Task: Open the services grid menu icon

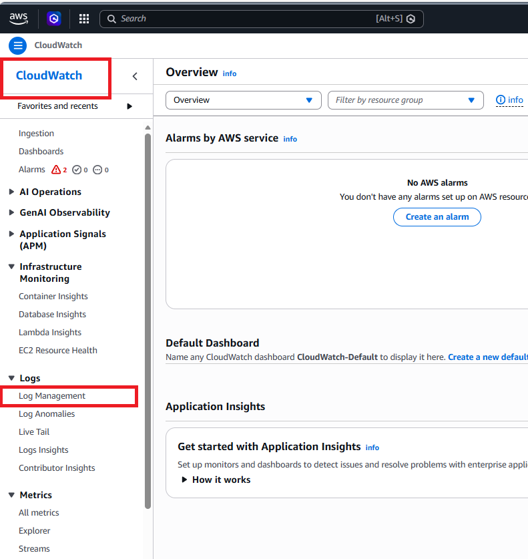Action: [x=84, y=19]
